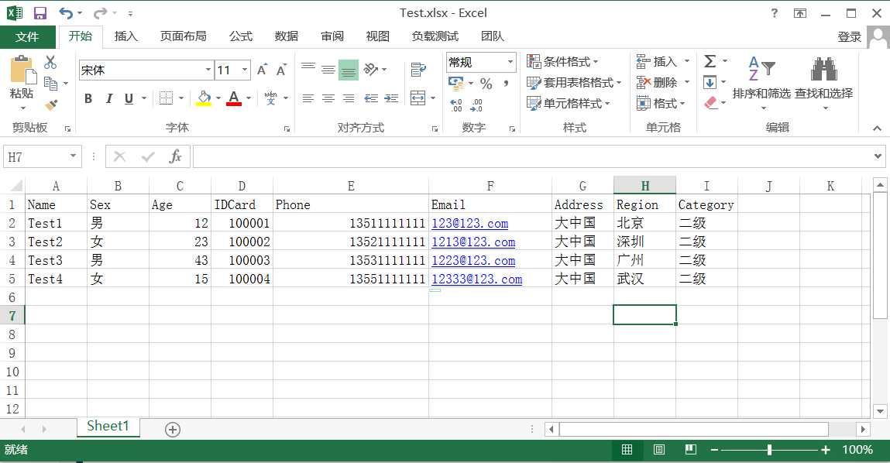This screenshot has height=463, width=890.
Task: Click the Fill down arrow icon
Action: pyautogui.click(x=710, y=83)
